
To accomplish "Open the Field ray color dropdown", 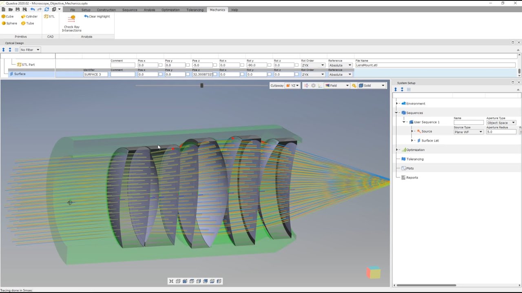I will point(337,85).
